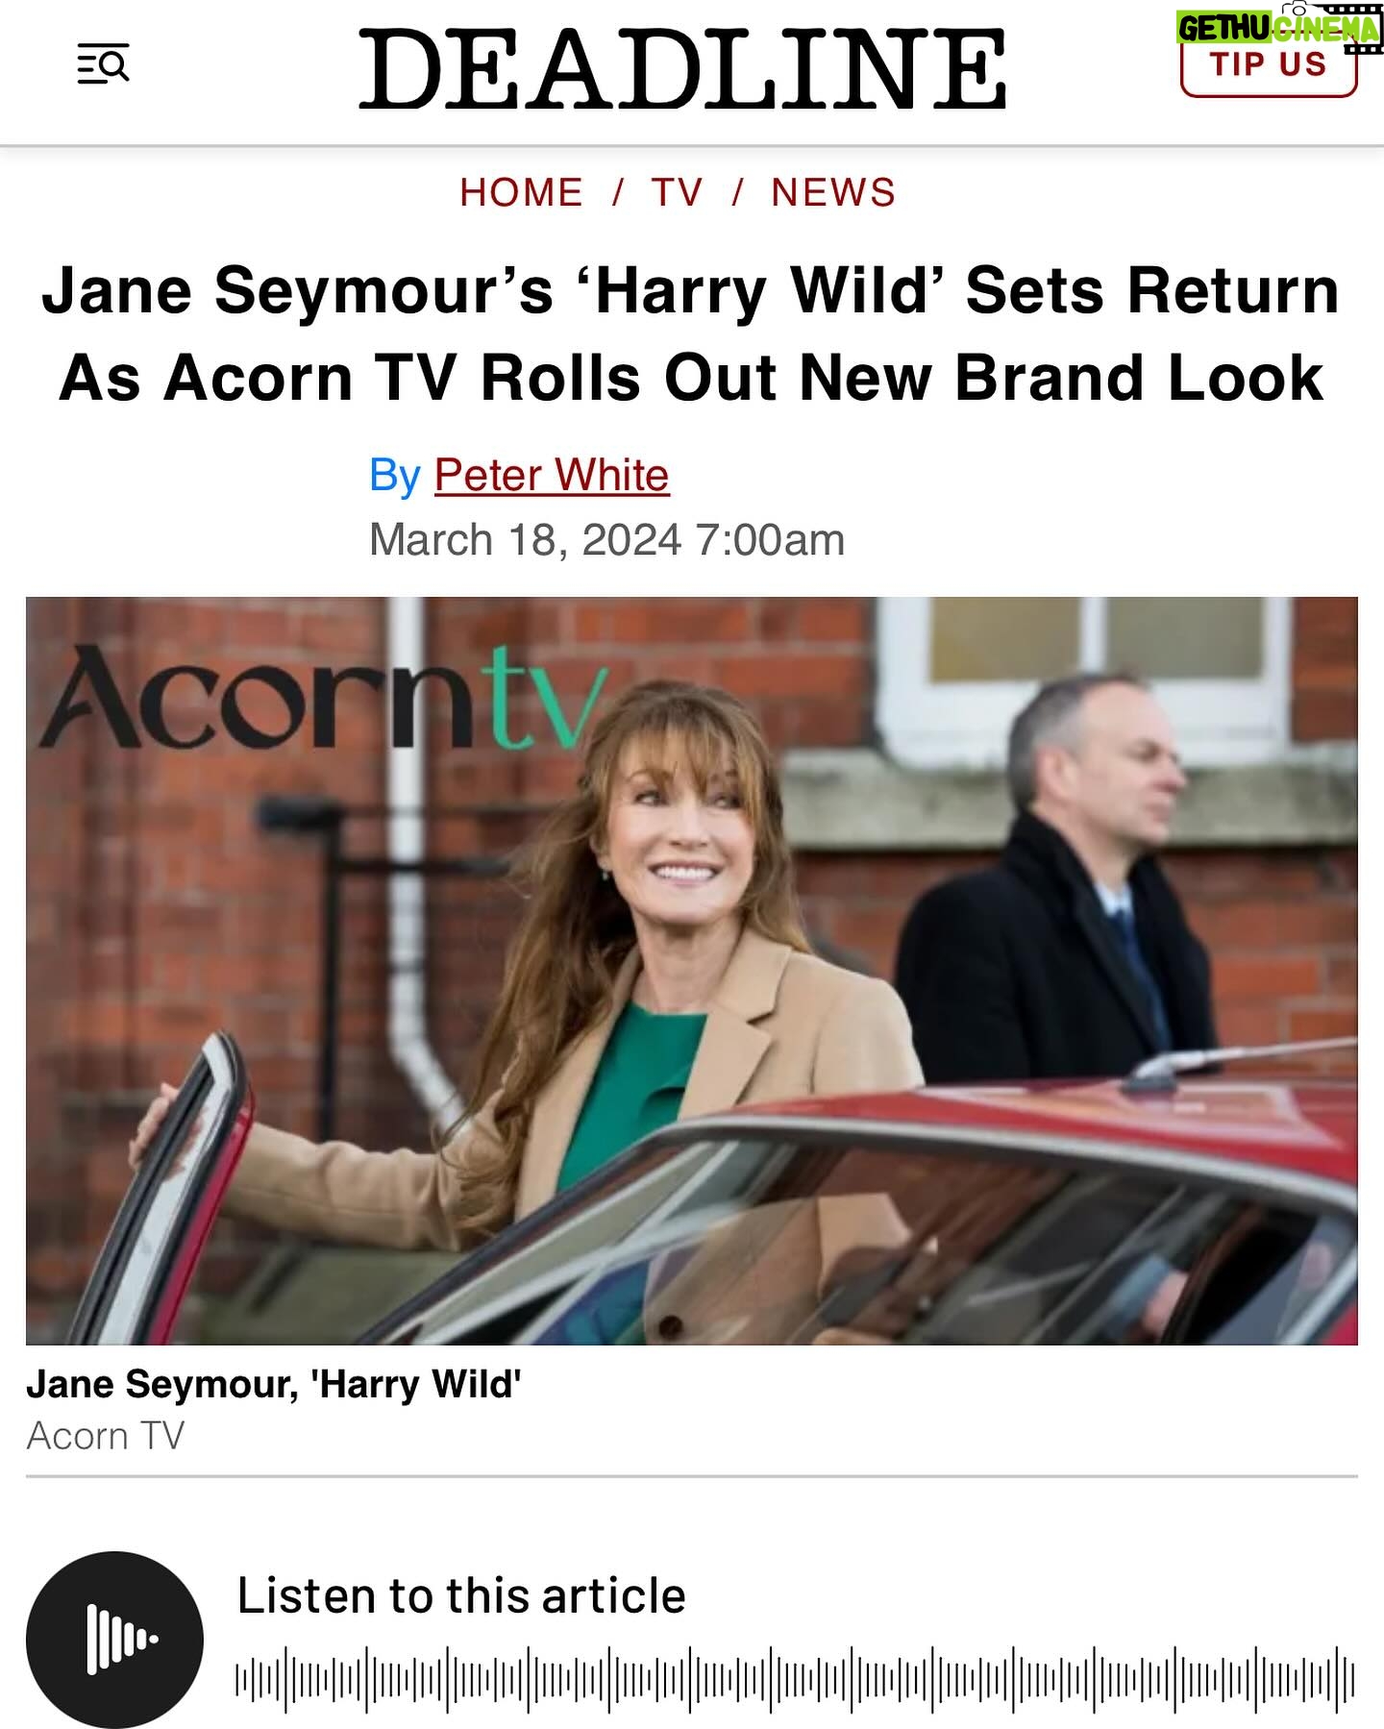Select the NEWS breadcrumb link
The image size is (1384, 1729).
click(x=833, y=192)
